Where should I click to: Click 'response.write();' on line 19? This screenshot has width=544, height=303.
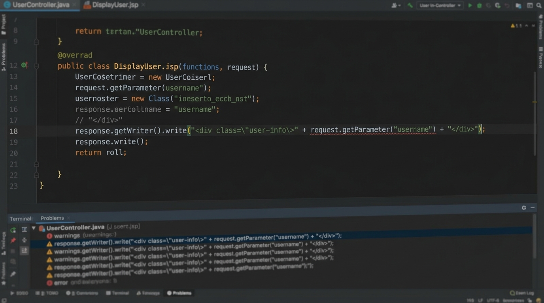[111, 141]
